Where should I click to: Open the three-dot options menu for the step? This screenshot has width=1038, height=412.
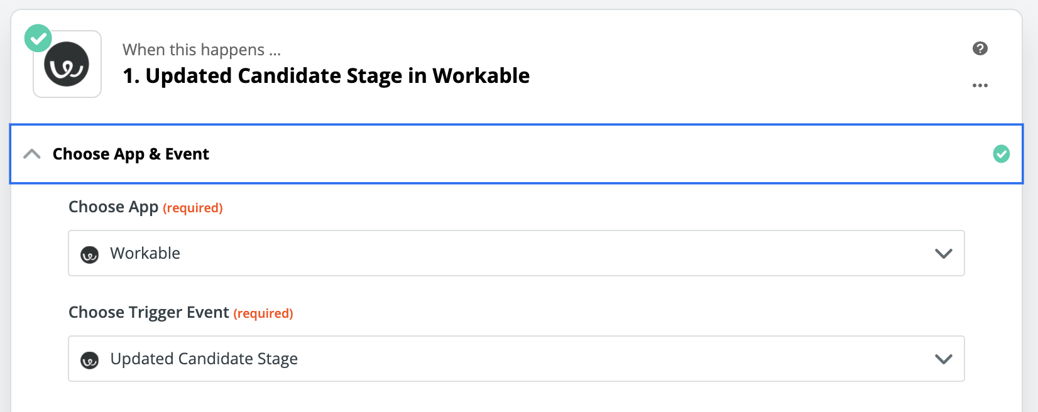tap(980, 85)
